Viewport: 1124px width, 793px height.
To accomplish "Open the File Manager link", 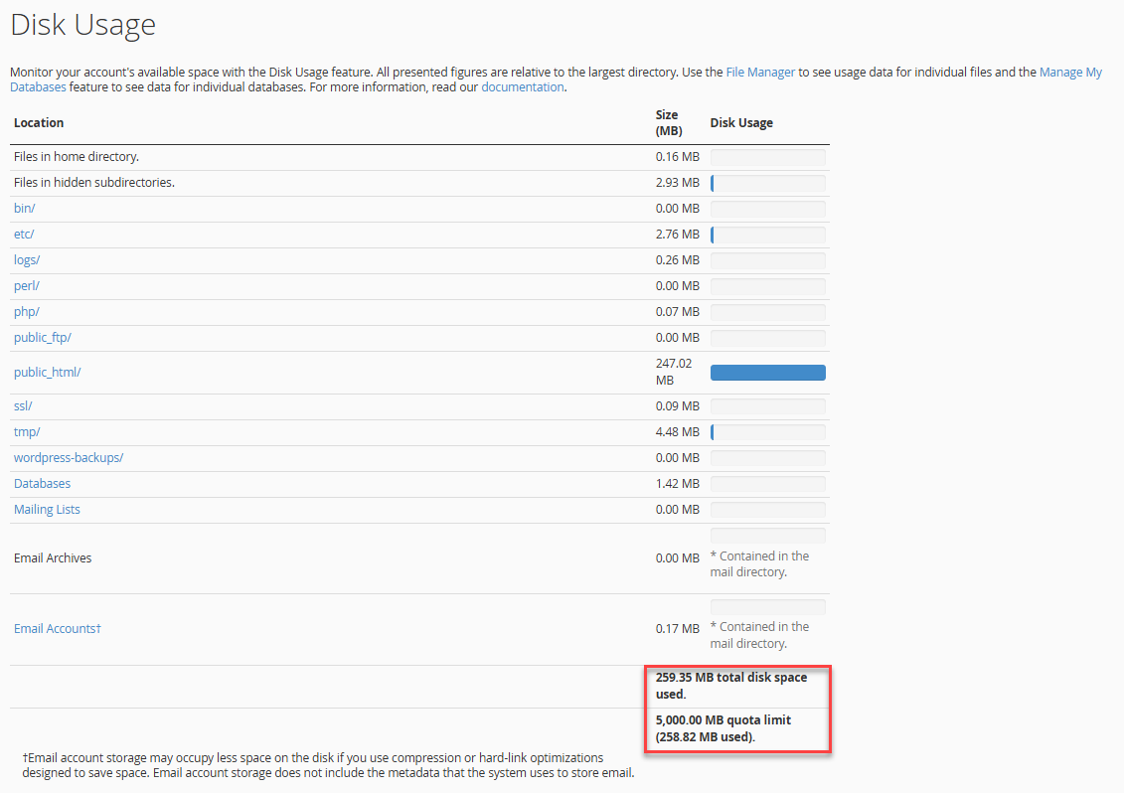I will (760, 73).
